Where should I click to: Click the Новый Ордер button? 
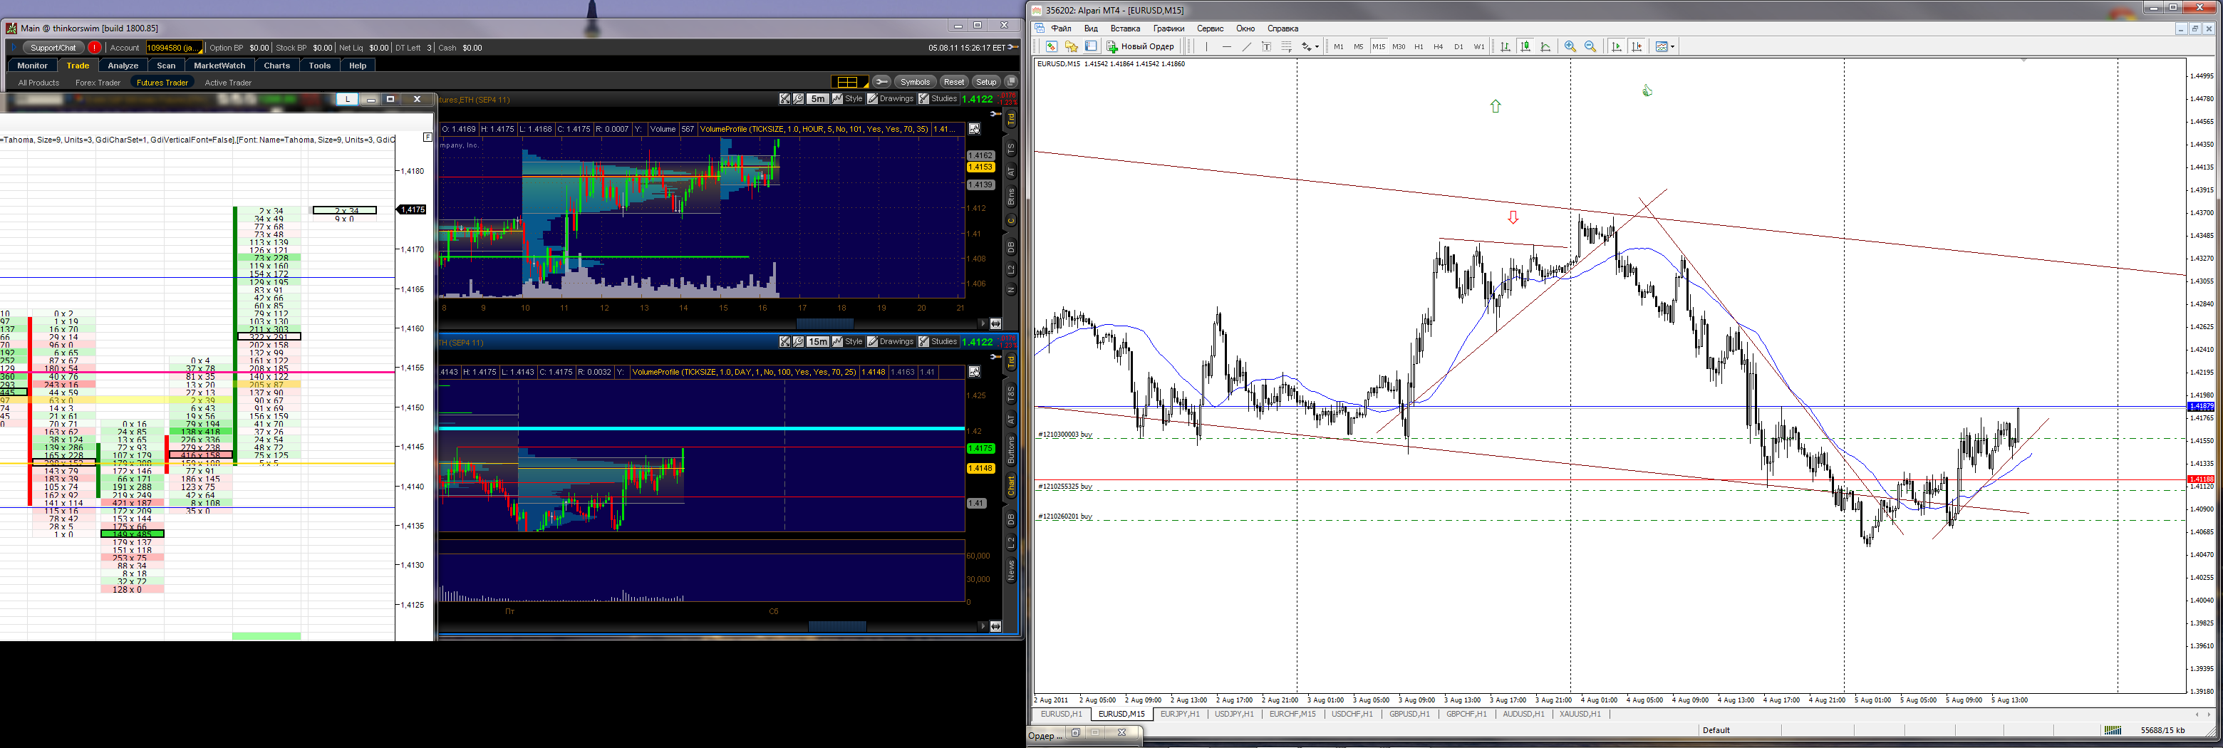[1141, 46]
